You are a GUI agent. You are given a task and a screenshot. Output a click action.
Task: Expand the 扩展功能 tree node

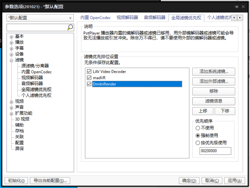11,114
